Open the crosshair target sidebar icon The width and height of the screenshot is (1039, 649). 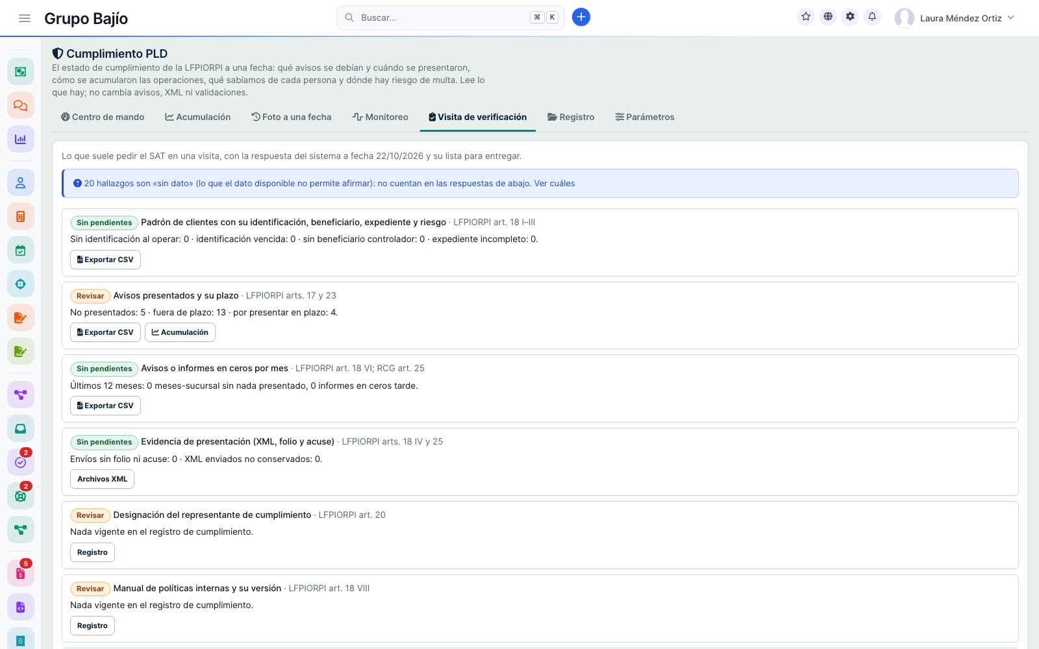click(x=21, y=284)
